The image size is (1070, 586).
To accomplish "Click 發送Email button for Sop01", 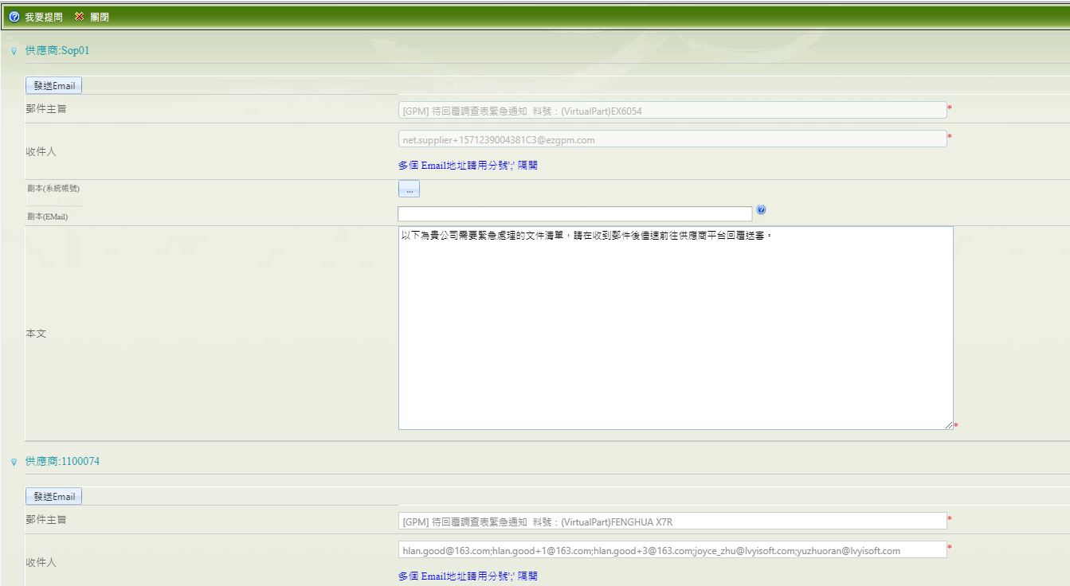I will [54, 85].
